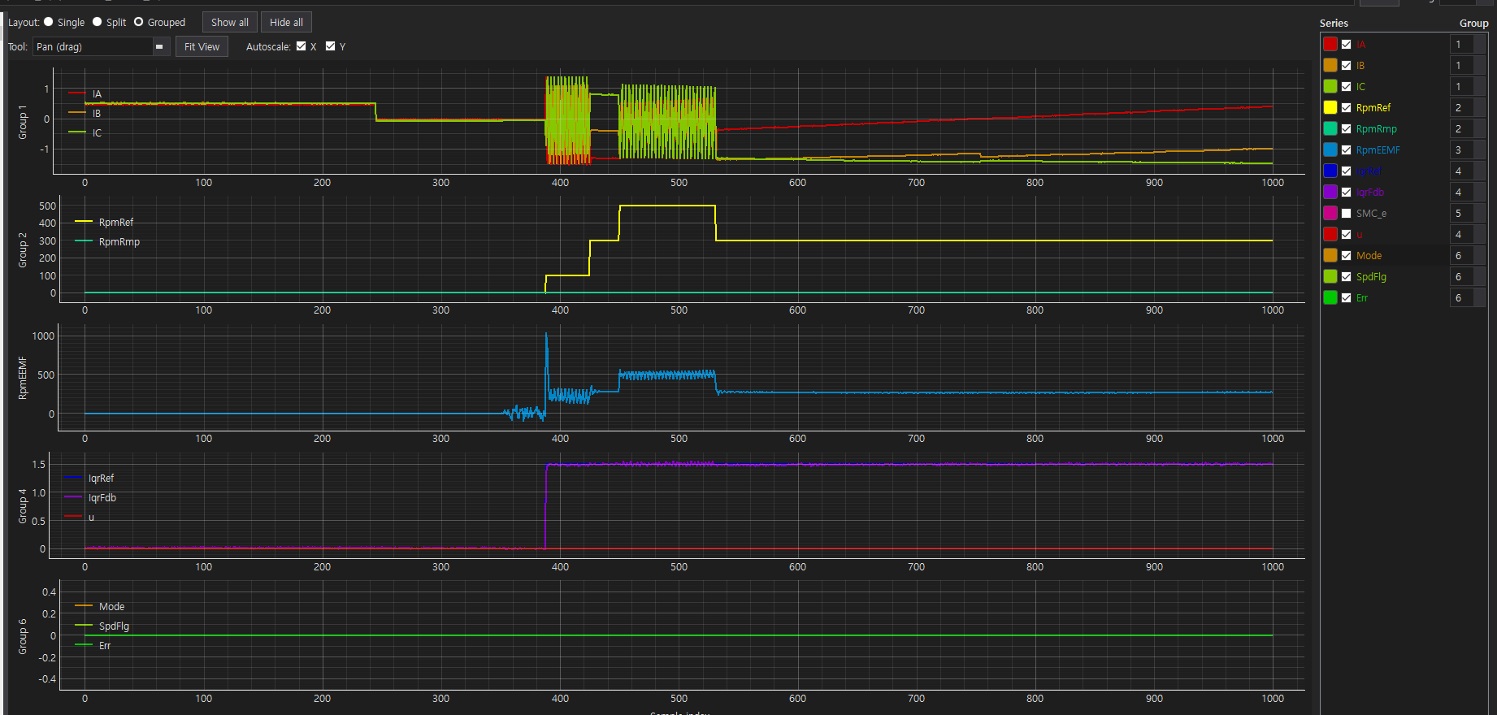Image resolution: width=1497 pixels, height=715 pixels.
Task: Uncheck the IA series checkbox
Action: [x=1347, y=44]
